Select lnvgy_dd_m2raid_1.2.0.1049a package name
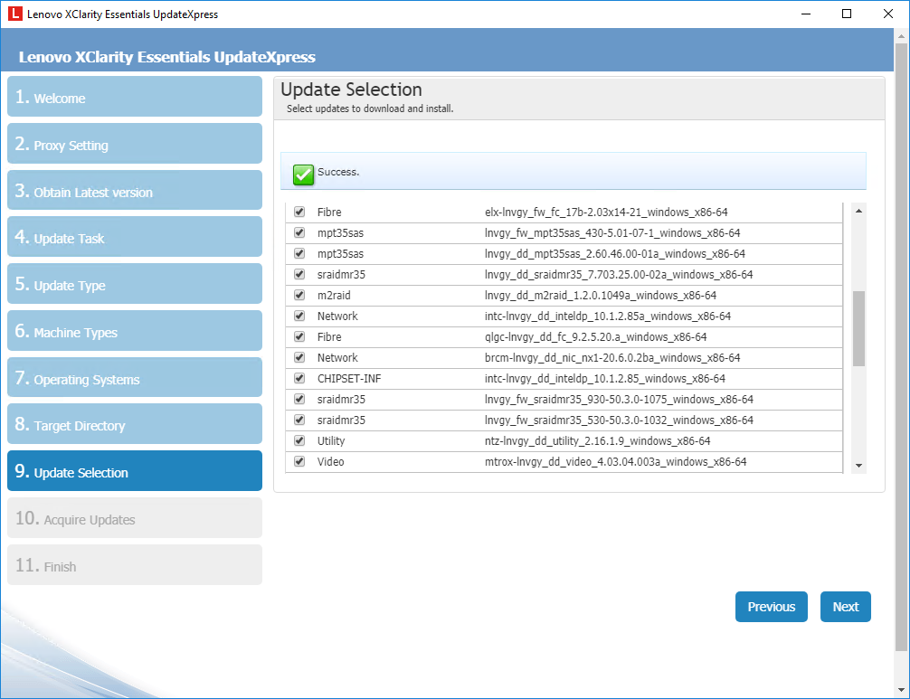This screenshot has height=699, width=910. 601,295
